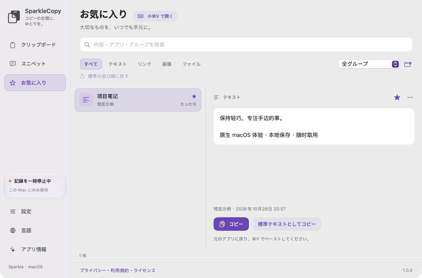Select the テキスト filter tab
This screenshot has width=422, height=278.
tap(117, 64)
